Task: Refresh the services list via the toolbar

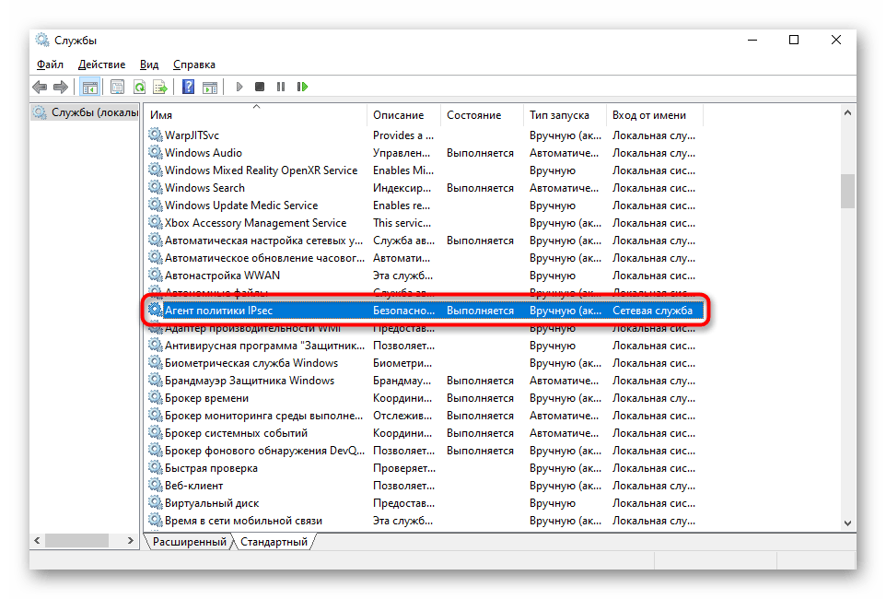Action: 139,88
